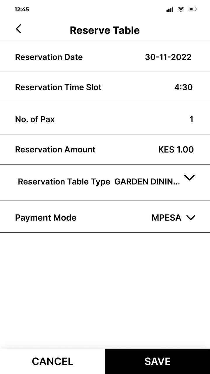Expand the Reservation Table Type chevron
Screen dimensions: 210x374
(x=190, y=178)
